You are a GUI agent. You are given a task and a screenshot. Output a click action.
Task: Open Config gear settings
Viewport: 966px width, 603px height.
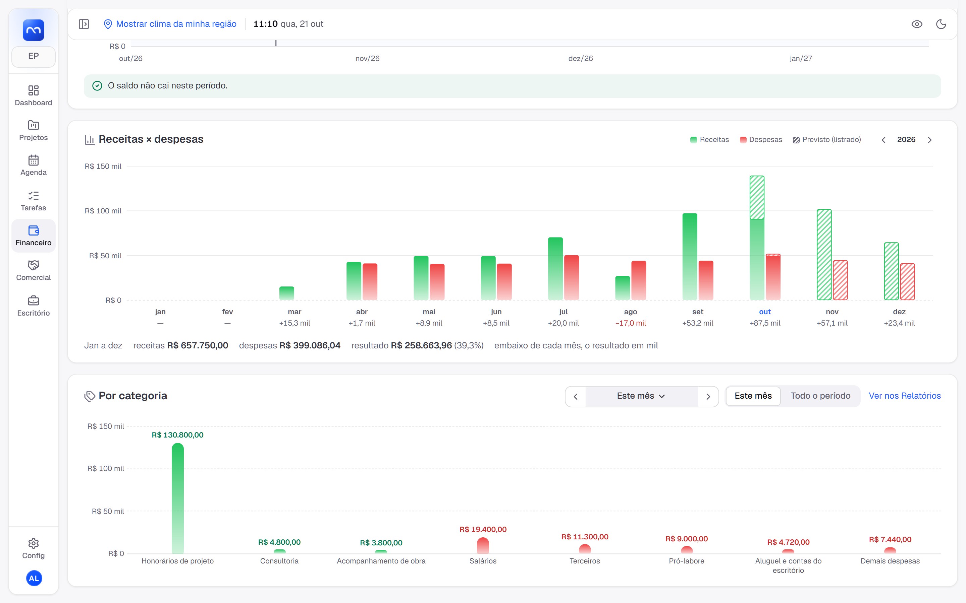34,549
